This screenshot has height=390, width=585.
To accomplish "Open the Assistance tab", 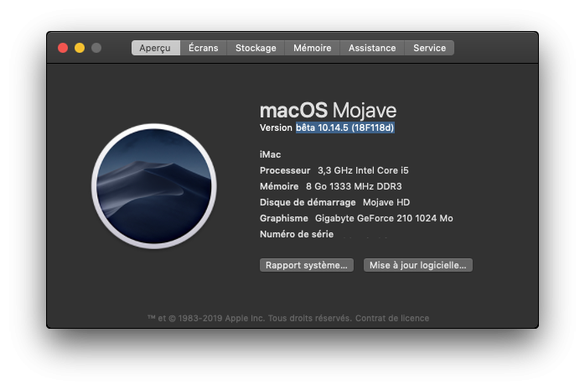I will click(372, 48).
